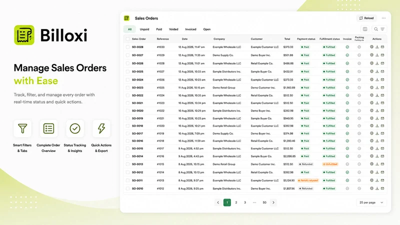This screenshot has height=225, width=400.
Task: Check the box next to SO-0019
Action: [x=127, y=118]
